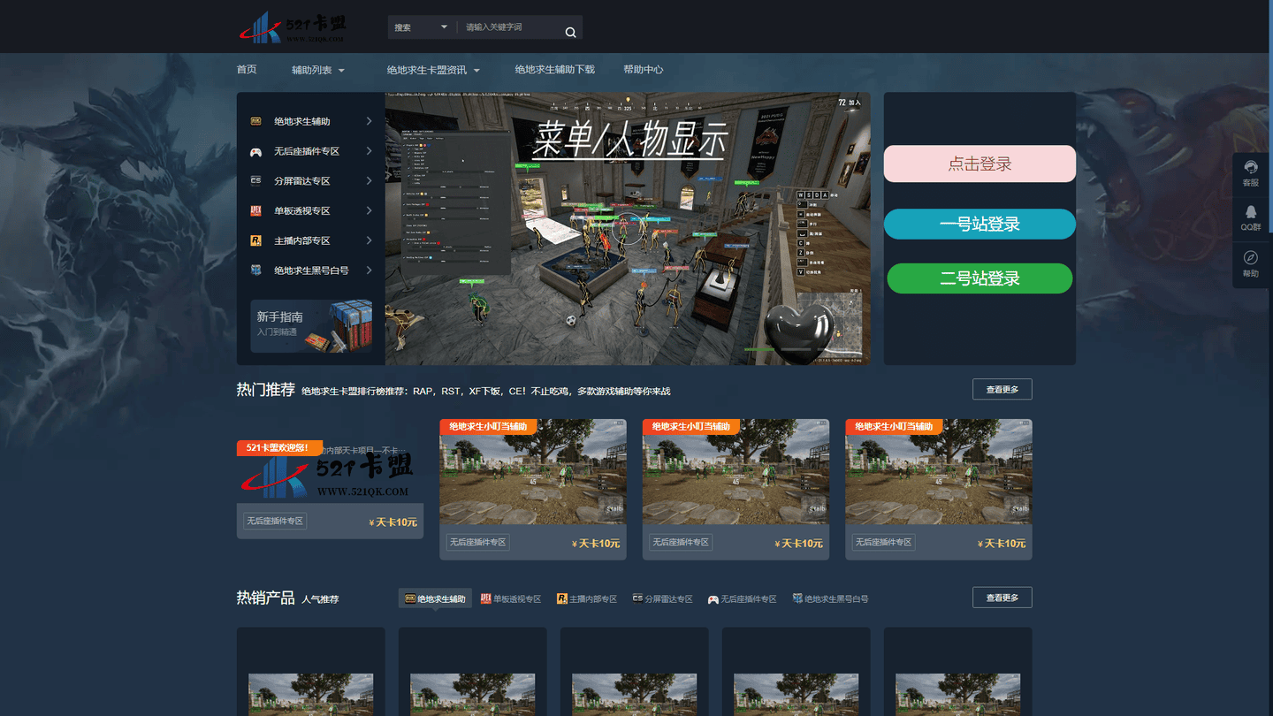Click the 热门推荐 section heading

click(x=265, y=389)
